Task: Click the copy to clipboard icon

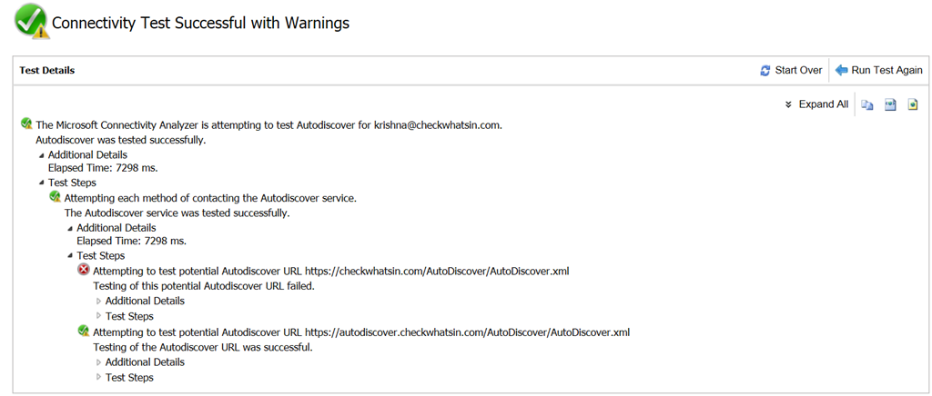Action: (867, 105)
